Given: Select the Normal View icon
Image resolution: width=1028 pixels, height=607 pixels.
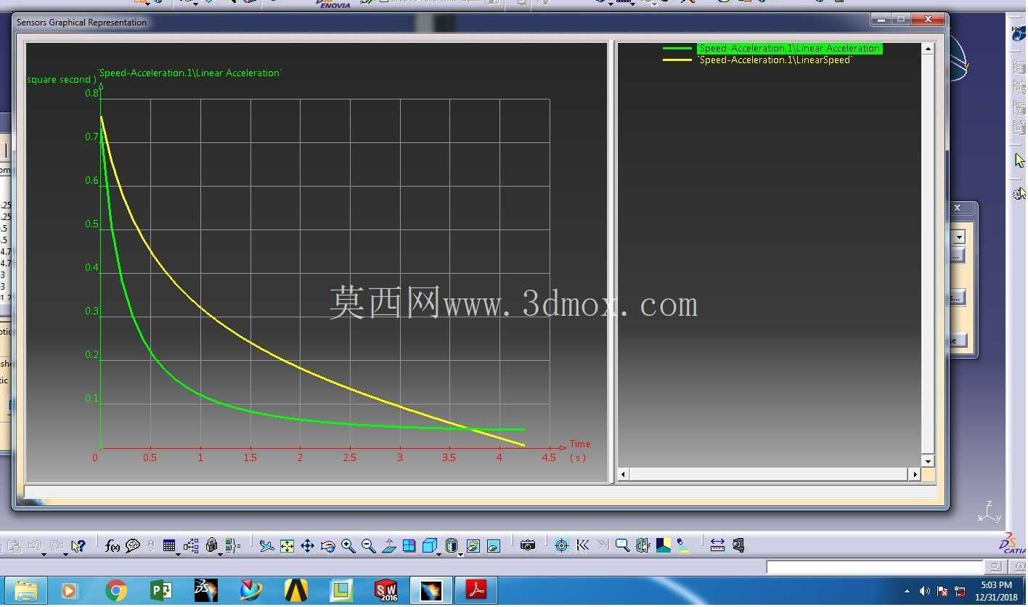Looking at the screenshot, I should (388, 545).
